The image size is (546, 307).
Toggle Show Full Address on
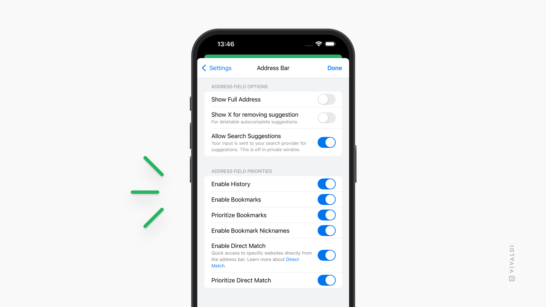(x=326, y=99)
